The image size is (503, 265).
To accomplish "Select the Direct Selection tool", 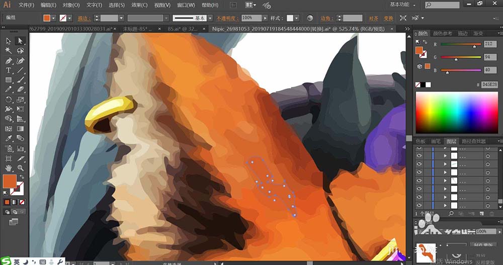I will coord(20,41).
